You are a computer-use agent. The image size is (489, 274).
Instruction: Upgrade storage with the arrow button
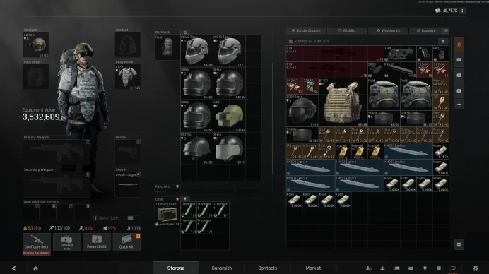coord(443,41)
